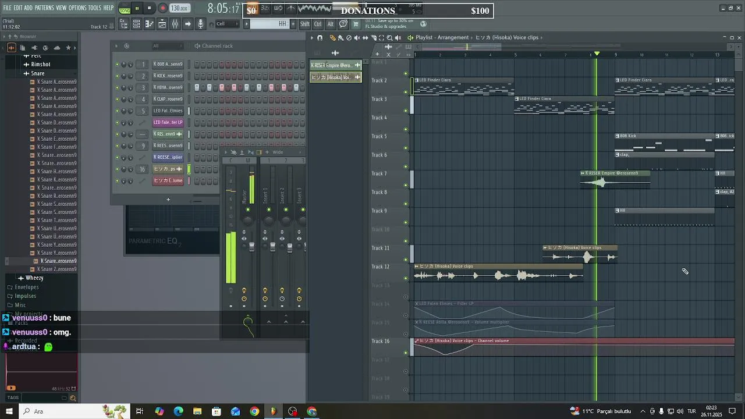
Task: Select the K CLAP channel button
Action: click(x=168, y=100)
